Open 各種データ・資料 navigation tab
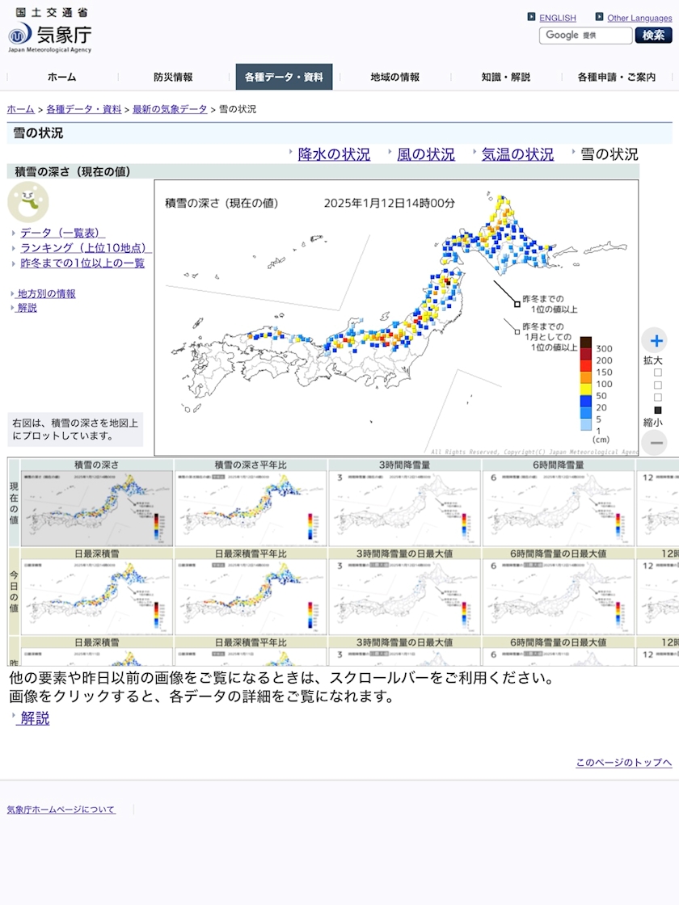Viewport: 679px width, 905px height. (x=284, y=77)
